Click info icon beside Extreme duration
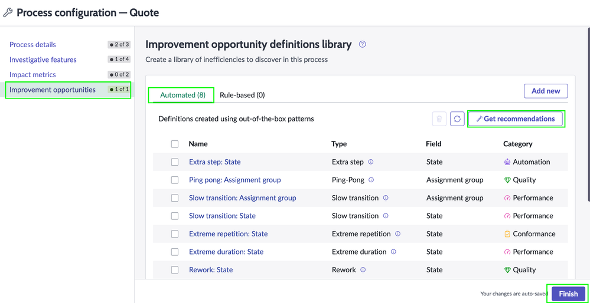This screenshot has height=303, width=590. click(x=393, y=252)
